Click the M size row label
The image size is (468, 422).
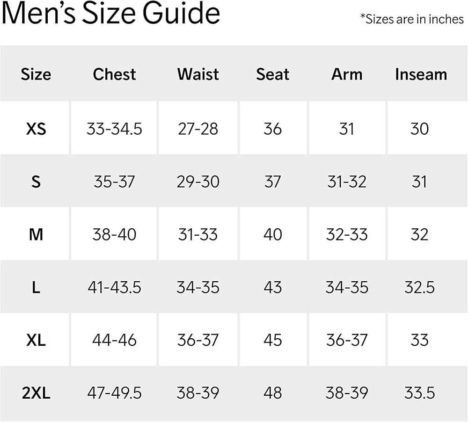coord(36,234)
